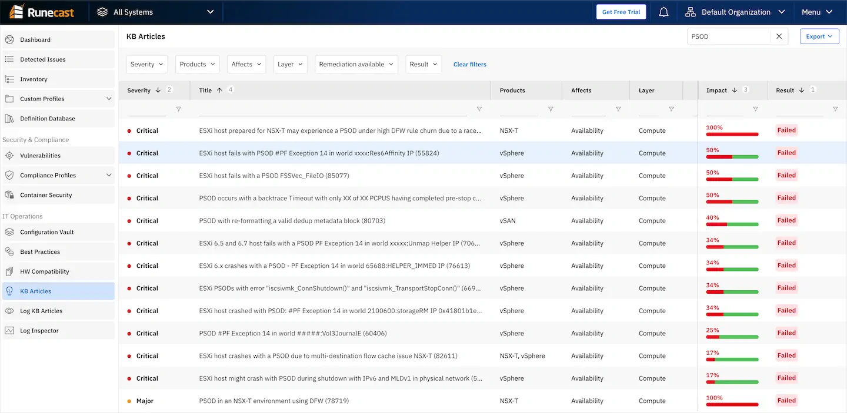Open Inventory in the sidebar
The height and width of the screenshot is (413, 847).
[x=58, y=79]
